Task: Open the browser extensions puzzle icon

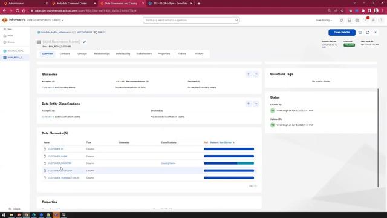Action: 363,11
